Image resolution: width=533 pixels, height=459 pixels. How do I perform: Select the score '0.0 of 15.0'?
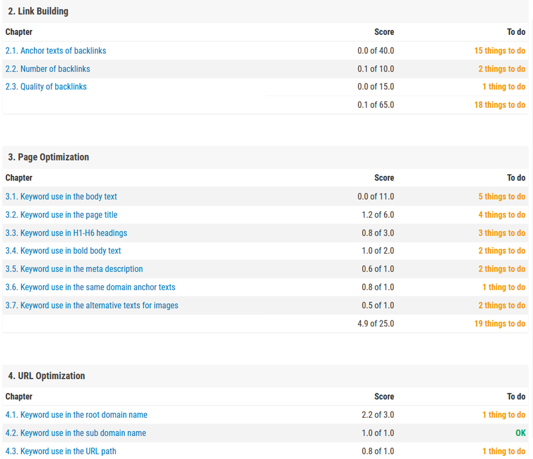click(x=376, y=87)
